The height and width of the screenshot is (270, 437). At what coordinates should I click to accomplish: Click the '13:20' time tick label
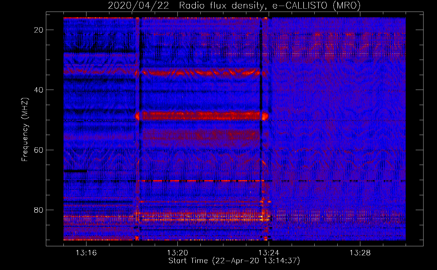[x=177, y=253]
